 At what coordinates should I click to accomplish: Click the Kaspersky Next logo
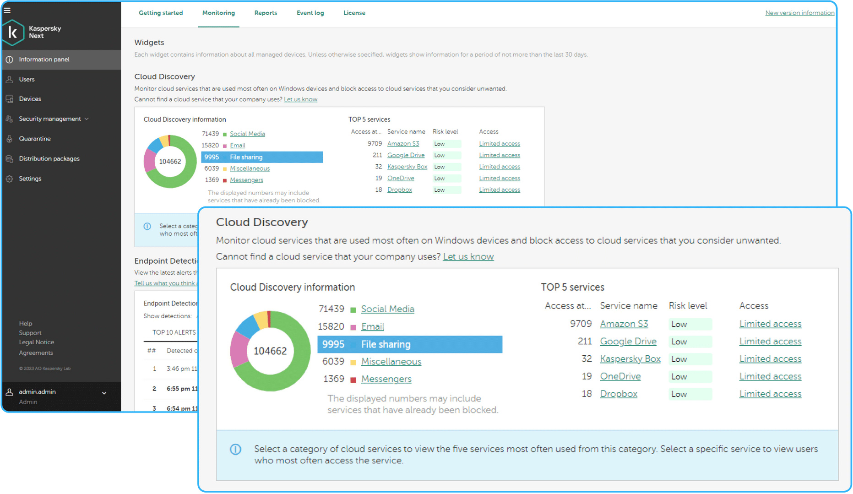[x=13, y=33]
